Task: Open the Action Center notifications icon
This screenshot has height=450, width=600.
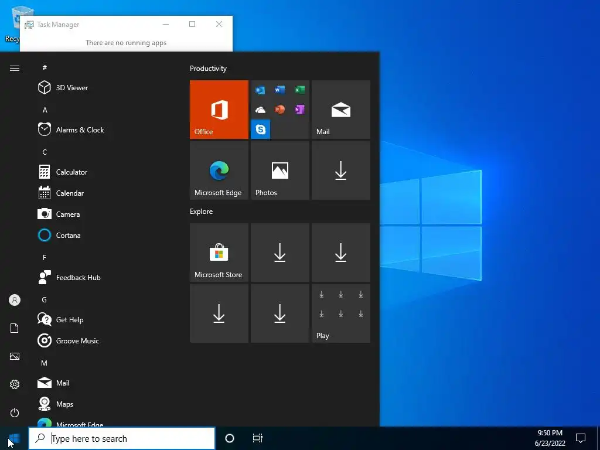Action: (581, 438)
